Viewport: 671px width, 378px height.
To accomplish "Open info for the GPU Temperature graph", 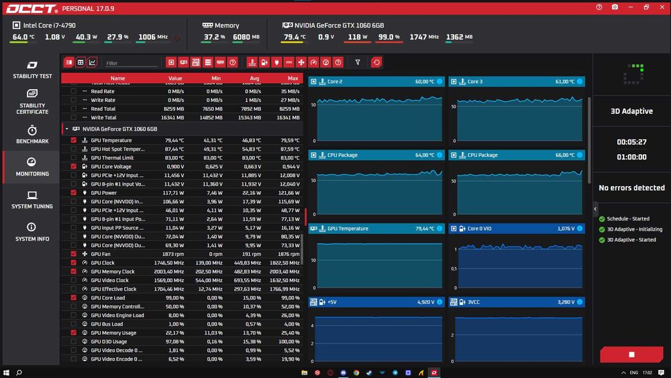I will click(x=439, y=229).
